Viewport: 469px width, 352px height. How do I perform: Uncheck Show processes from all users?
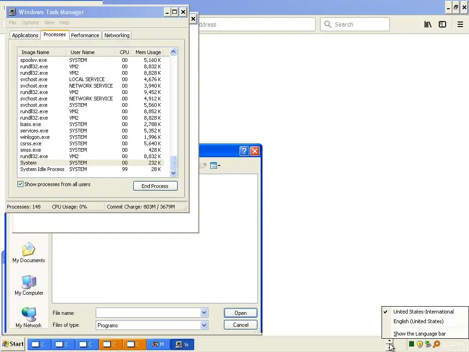click(x=20, y=184)
